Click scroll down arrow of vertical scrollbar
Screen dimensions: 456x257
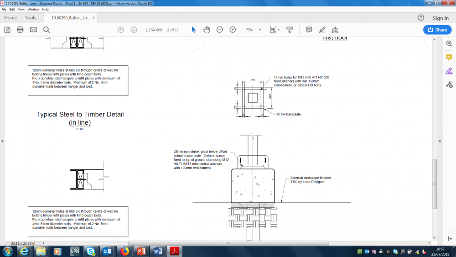[x=435, y=238]
